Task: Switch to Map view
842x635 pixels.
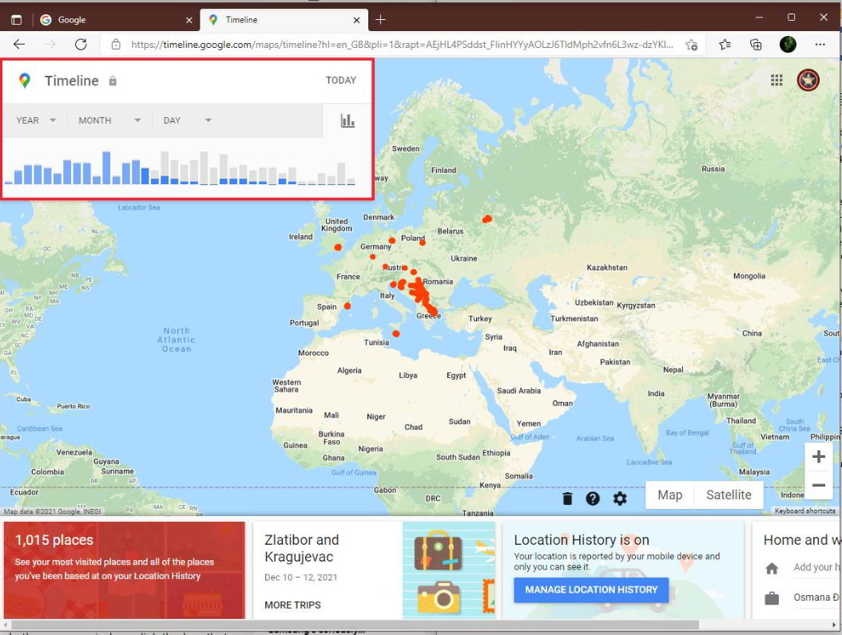Action: click(669, 495)
